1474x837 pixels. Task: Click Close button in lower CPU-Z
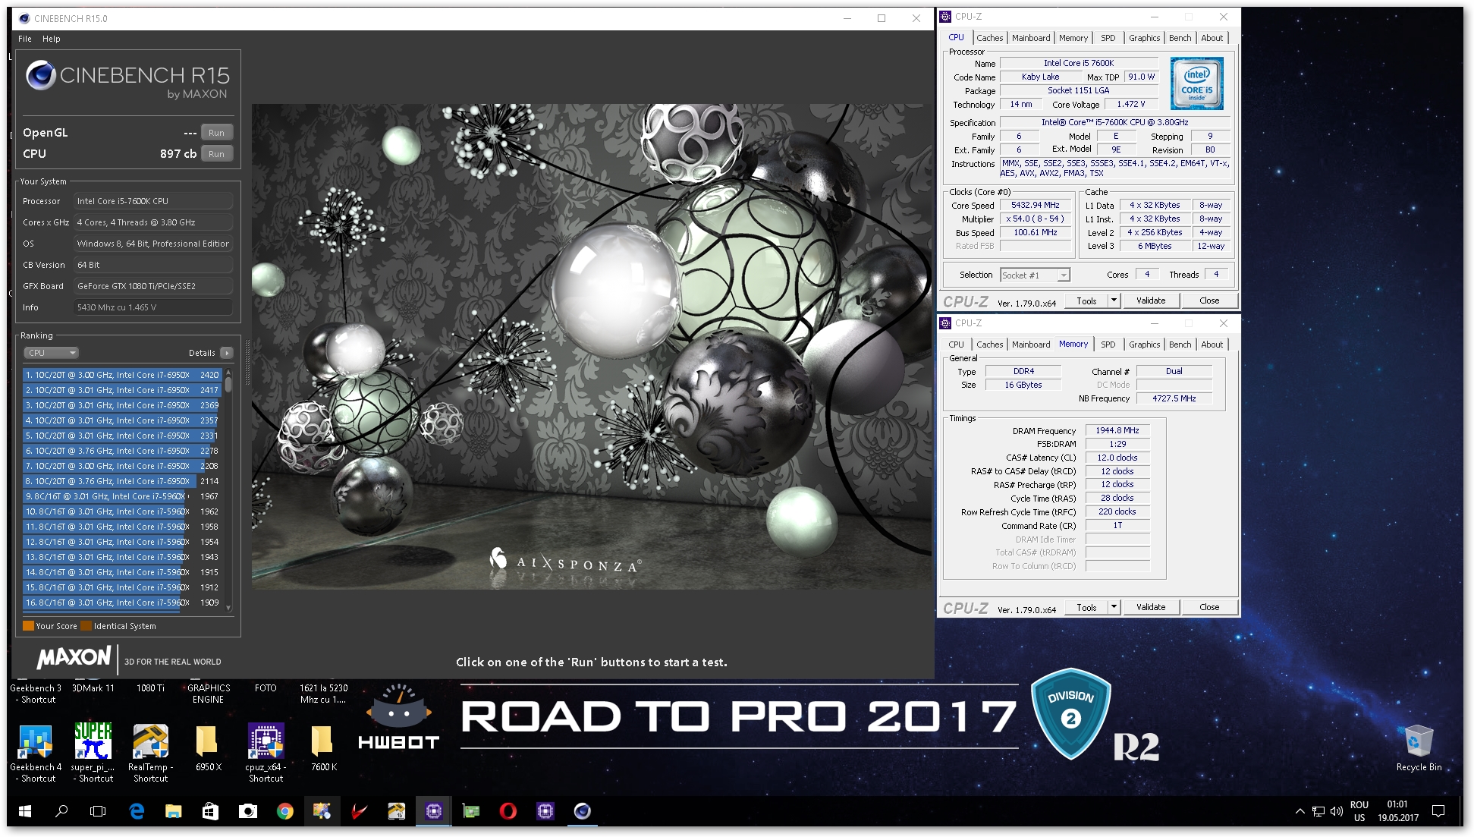point(1208,607)
